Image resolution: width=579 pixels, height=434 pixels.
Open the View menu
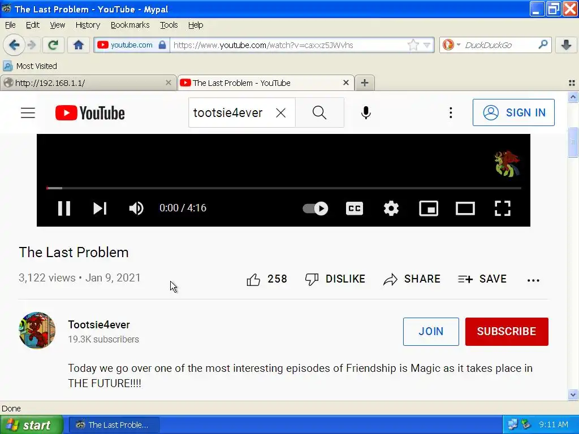[x=57, y=25]
